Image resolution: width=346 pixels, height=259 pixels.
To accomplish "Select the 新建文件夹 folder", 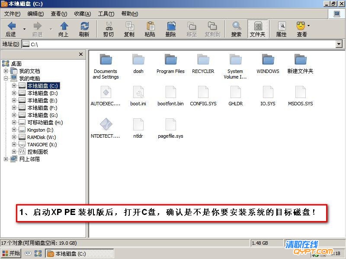I will point(300,64).
